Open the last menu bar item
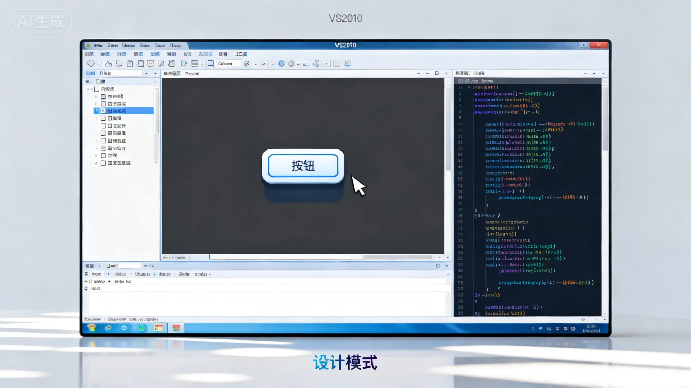Screen dimensions: 691x388 tap(240, 54)
